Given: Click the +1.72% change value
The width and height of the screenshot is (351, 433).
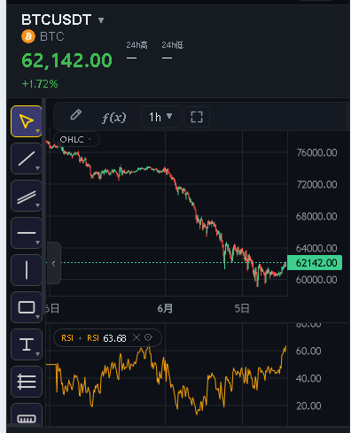Looking at the screenshot, I should click(x=40, y=84).
